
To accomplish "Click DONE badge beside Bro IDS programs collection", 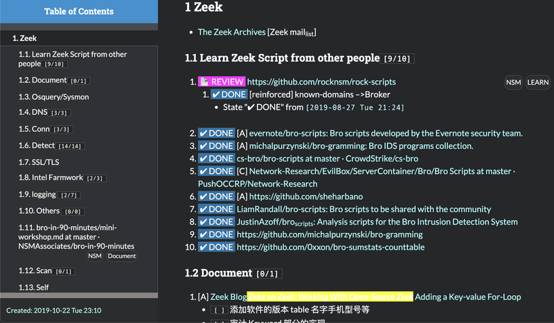I will tap(216, 146).
